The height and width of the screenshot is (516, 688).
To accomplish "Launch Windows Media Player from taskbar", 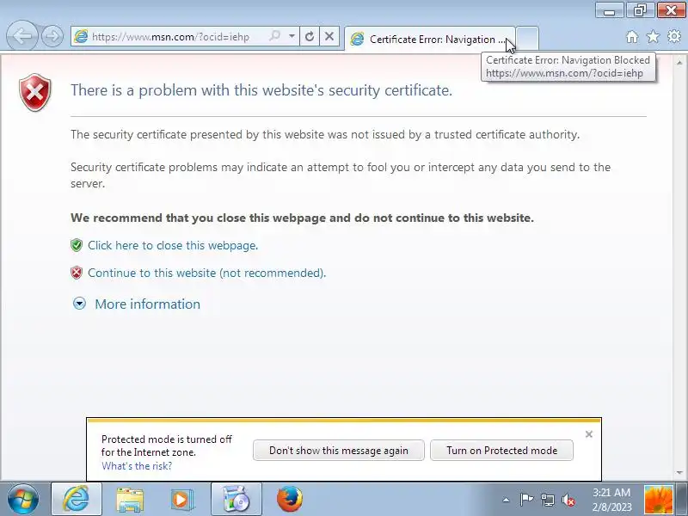I will pyautogui.click(x=181, y=500).
